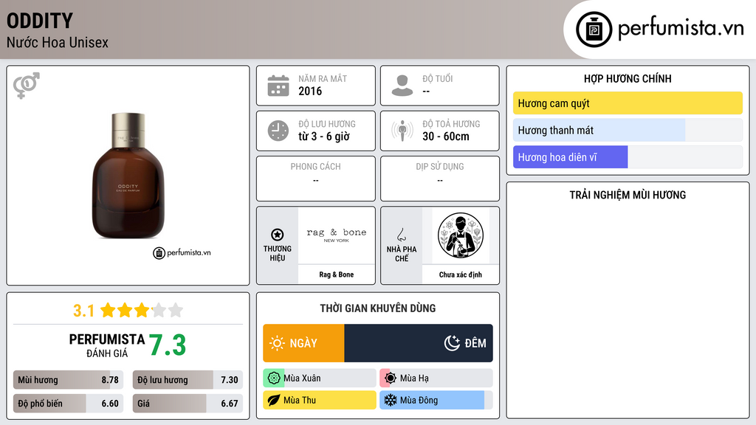756x425 pixels.
Task: Click the moon icon beside Đêm
Action: pos(452,343)
